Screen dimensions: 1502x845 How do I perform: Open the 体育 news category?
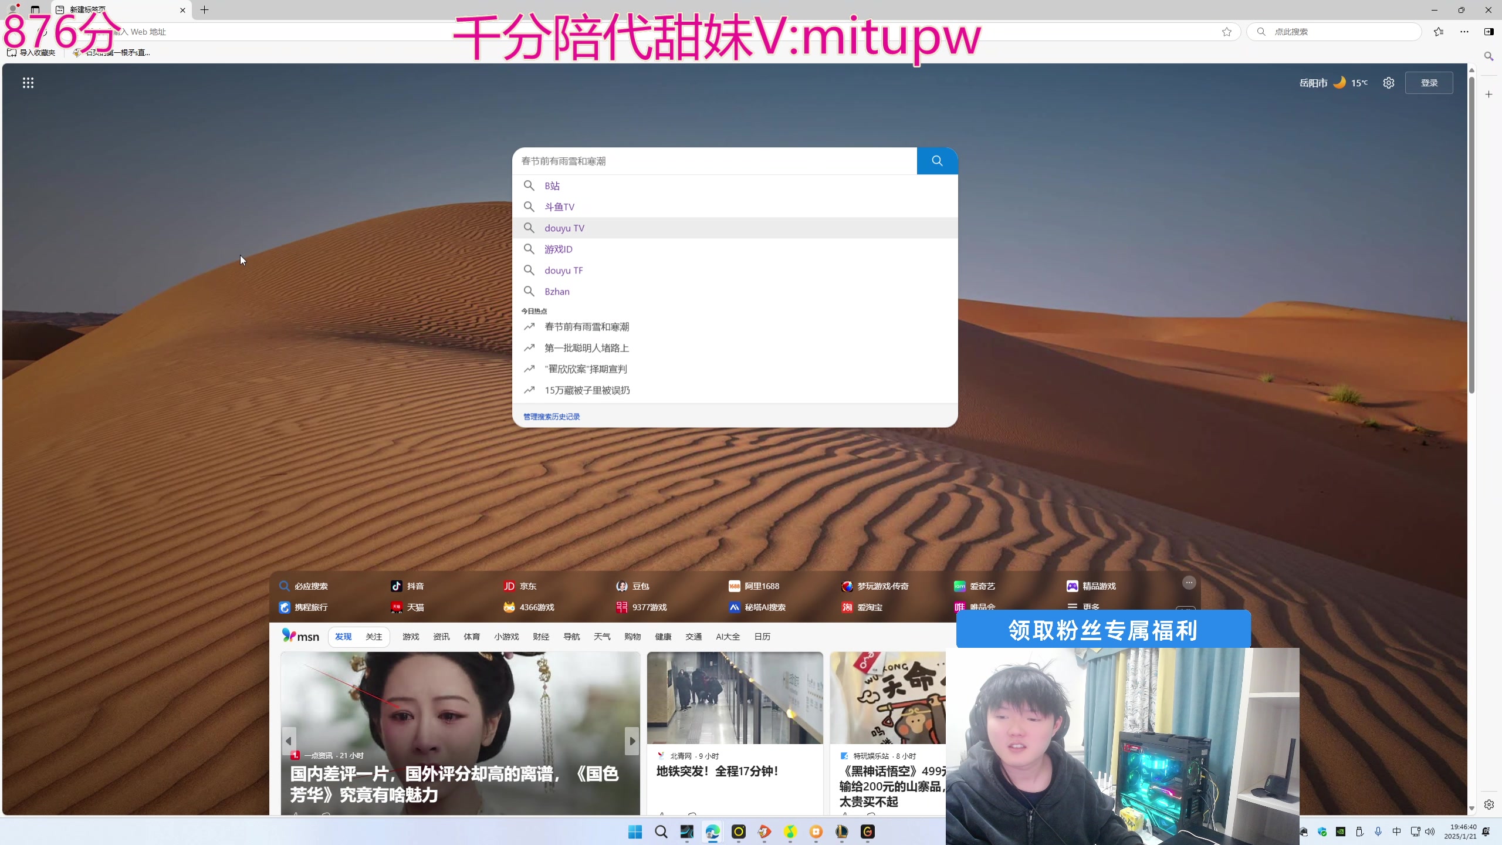coord(472,637)
